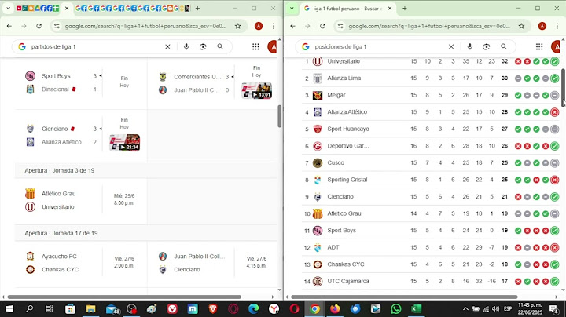Viewport: 566px width, 317px height.
Task: Click the 'posiciones de liga 1' search field
Action: [379, 46]
